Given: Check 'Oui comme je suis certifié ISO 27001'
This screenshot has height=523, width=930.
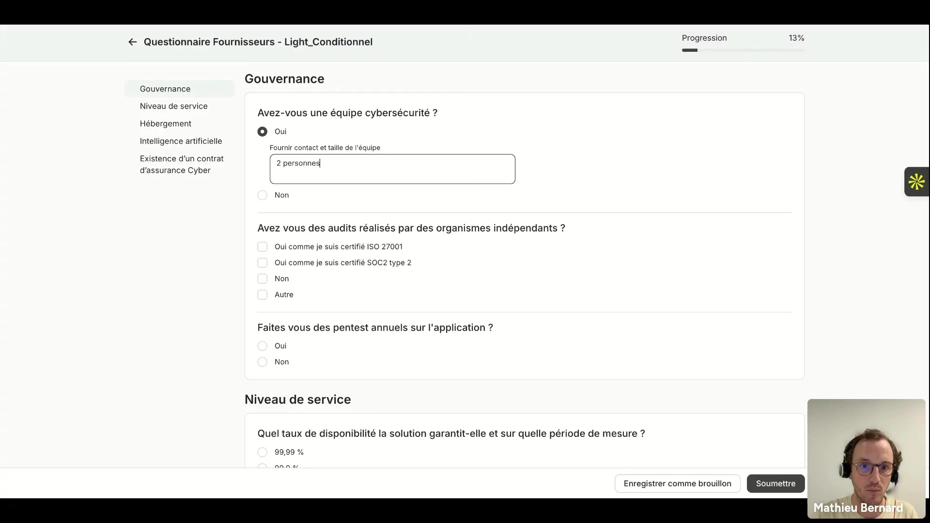Looking at the screenshot, I should (262, 247).
